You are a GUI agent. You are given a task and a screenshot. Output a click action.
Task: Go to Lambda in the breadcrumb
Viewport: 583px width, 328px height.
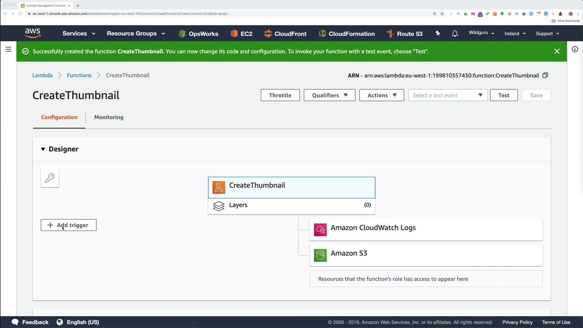pyautogui.click(x=42, y=75)
